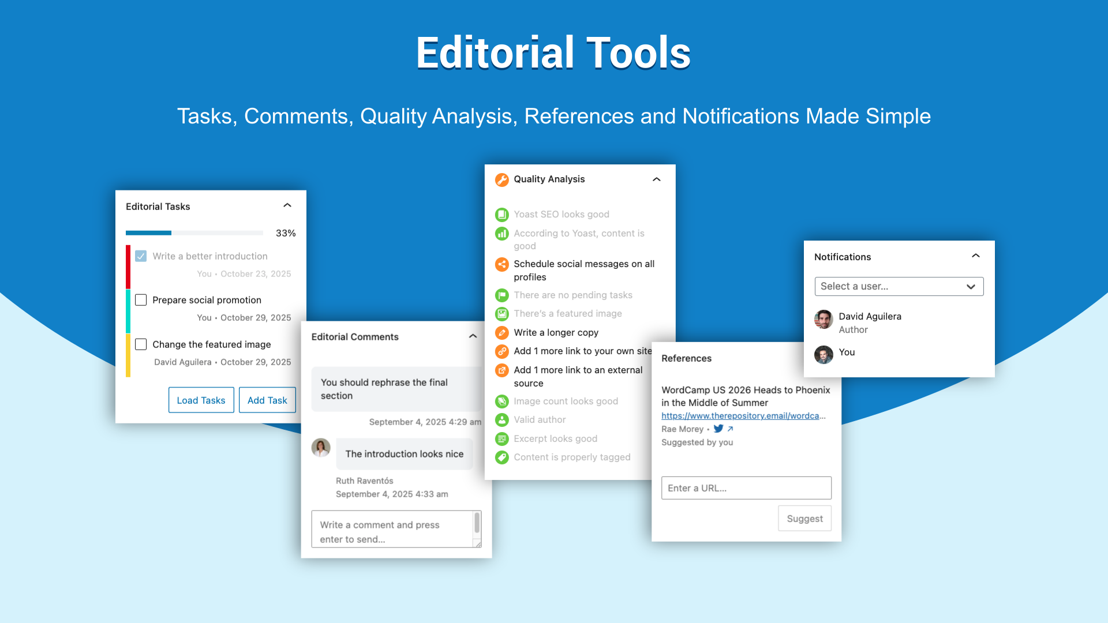1108x623 pixels.
Task: Click the pencil icon beside Write a longer copy
Action: coord(502,333)
